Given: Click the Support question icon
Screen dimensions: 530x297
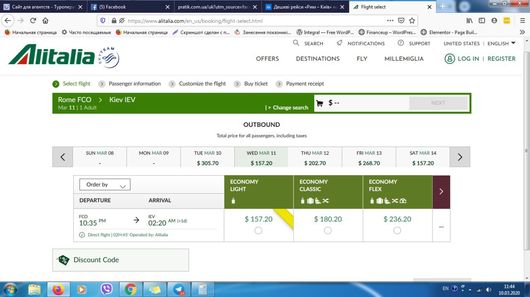Looking at the screenshot, I should (x=401, y=43).
